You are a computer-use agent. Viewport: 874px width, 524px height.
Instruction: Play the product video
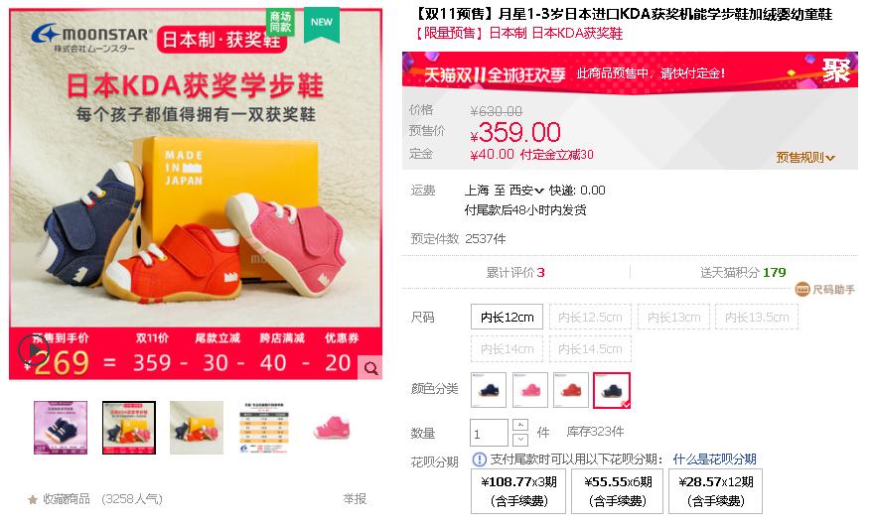pyautogui.click(x=34, y=350)
